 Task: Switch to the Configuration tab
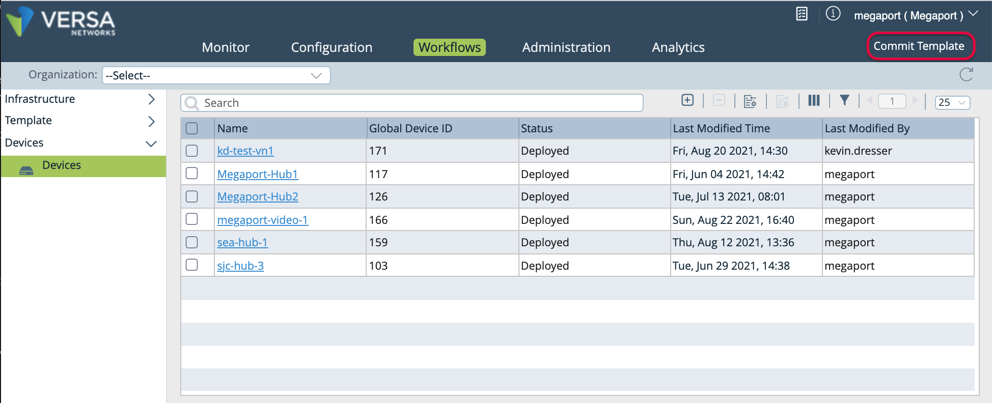click(332, 47)
